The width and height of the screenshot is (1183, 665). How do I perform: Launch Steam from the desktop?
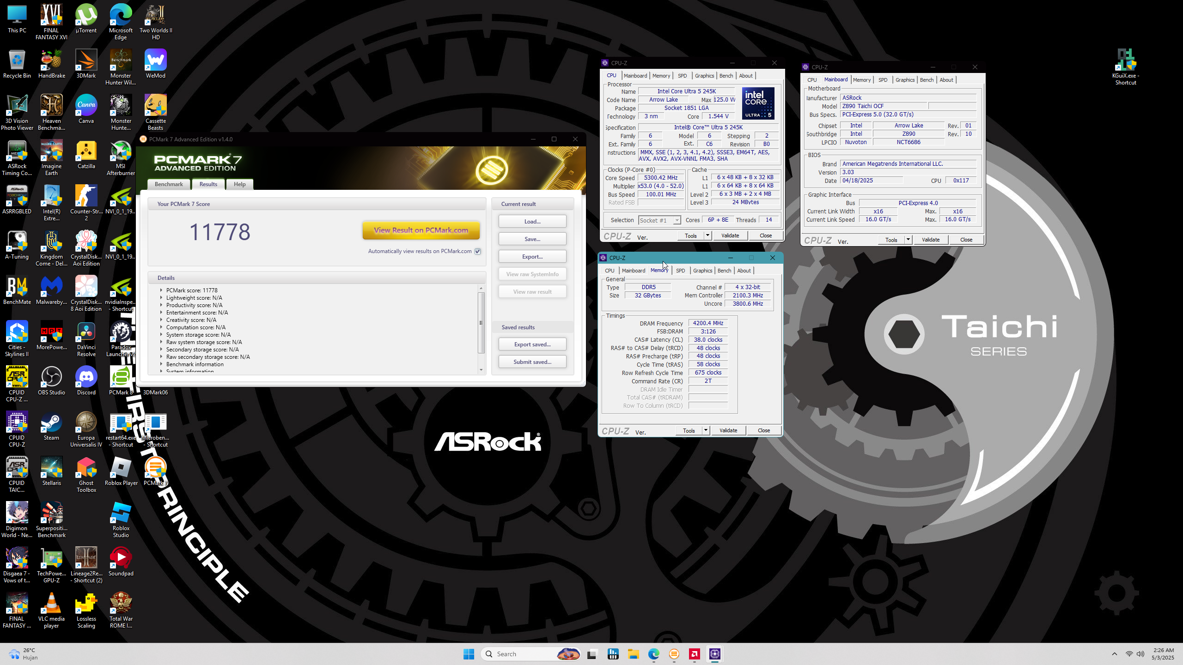point(51,426)
